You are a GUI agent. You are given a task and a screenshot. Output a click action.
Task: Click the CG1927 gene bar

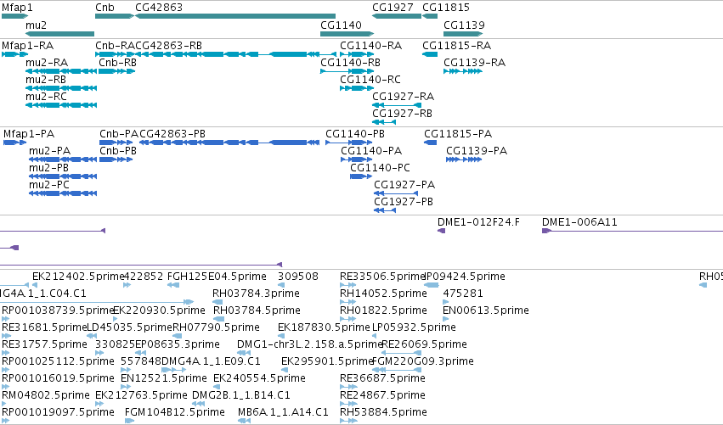pos(397,16)
